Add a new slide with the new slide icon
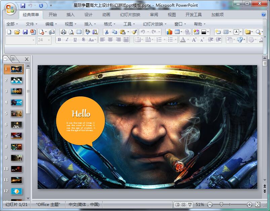This screenshot has height=211, width=270. [x=218, y=32]
